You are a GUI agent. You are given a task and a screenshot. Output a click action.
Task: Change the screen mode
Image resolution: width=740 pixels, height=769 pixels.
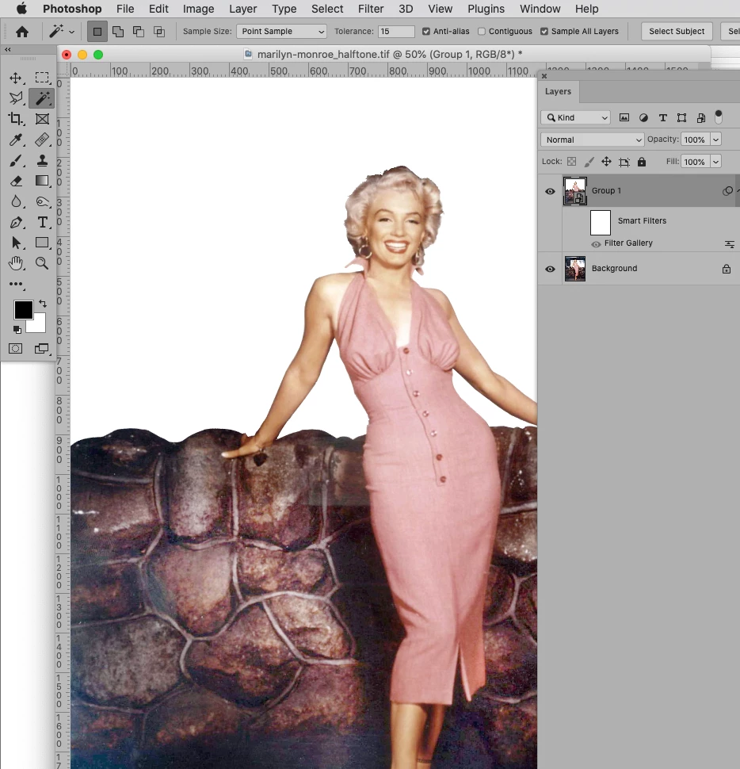(x=42, y=349)
